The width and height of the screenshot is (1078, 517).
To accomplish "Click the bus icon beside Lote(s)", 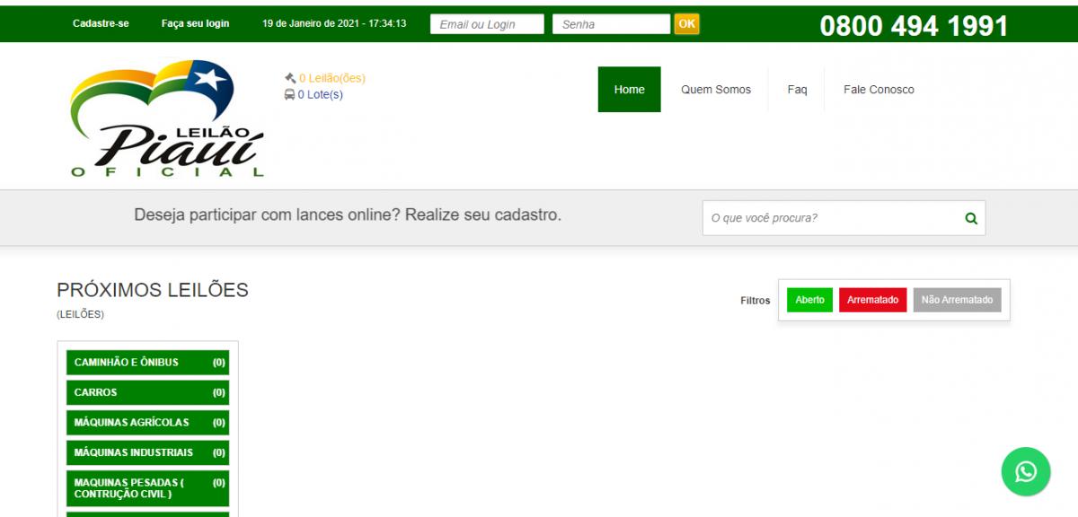I will 290,94.
